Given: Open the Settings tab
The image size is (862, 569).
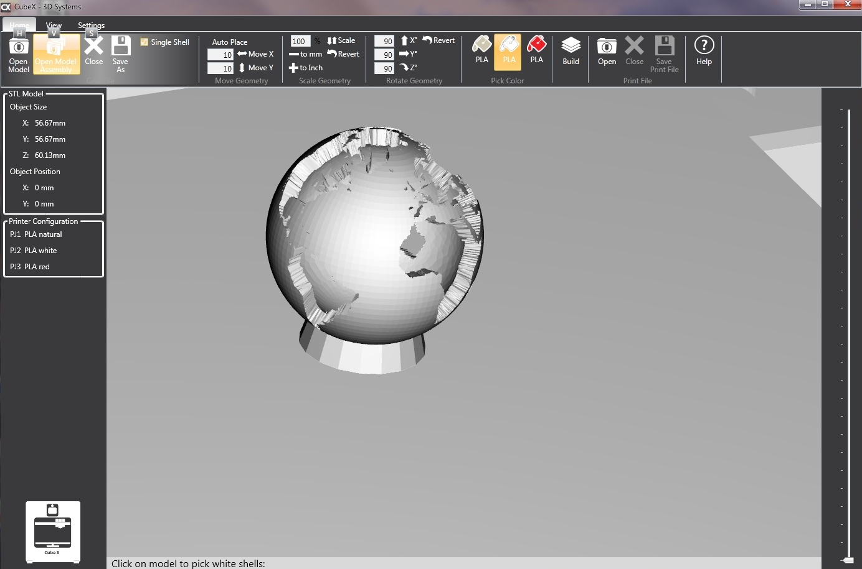Looking at the screenshot, I should point(91,25).
